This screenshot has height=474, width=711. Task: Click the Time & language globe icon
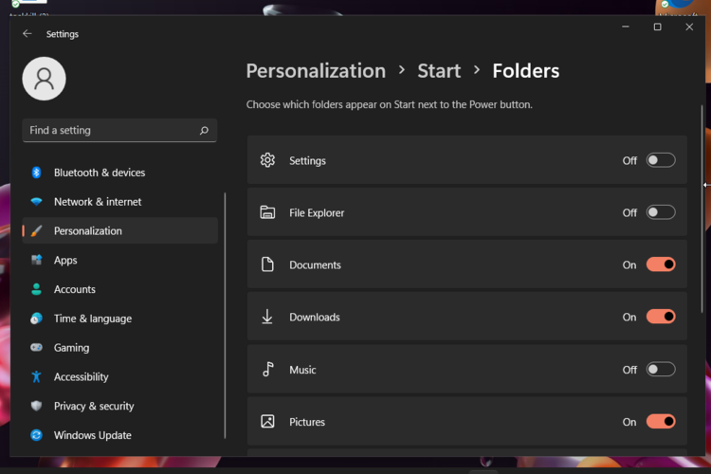click(36, 319)
